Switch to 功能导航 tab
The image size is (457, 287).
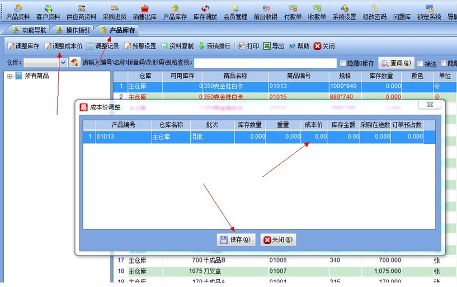pos(29,30)
